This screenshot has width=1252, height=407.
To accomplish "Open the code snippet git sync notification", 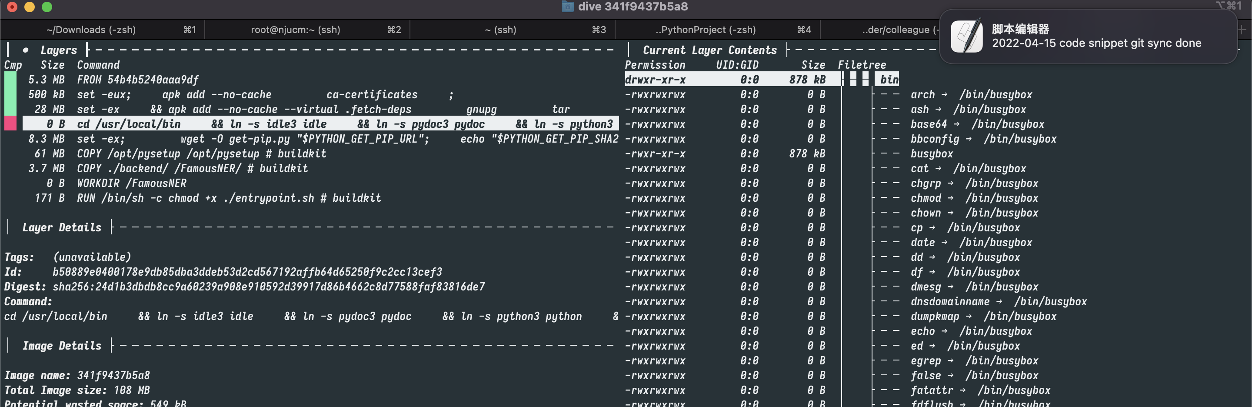I will 1088,37.
